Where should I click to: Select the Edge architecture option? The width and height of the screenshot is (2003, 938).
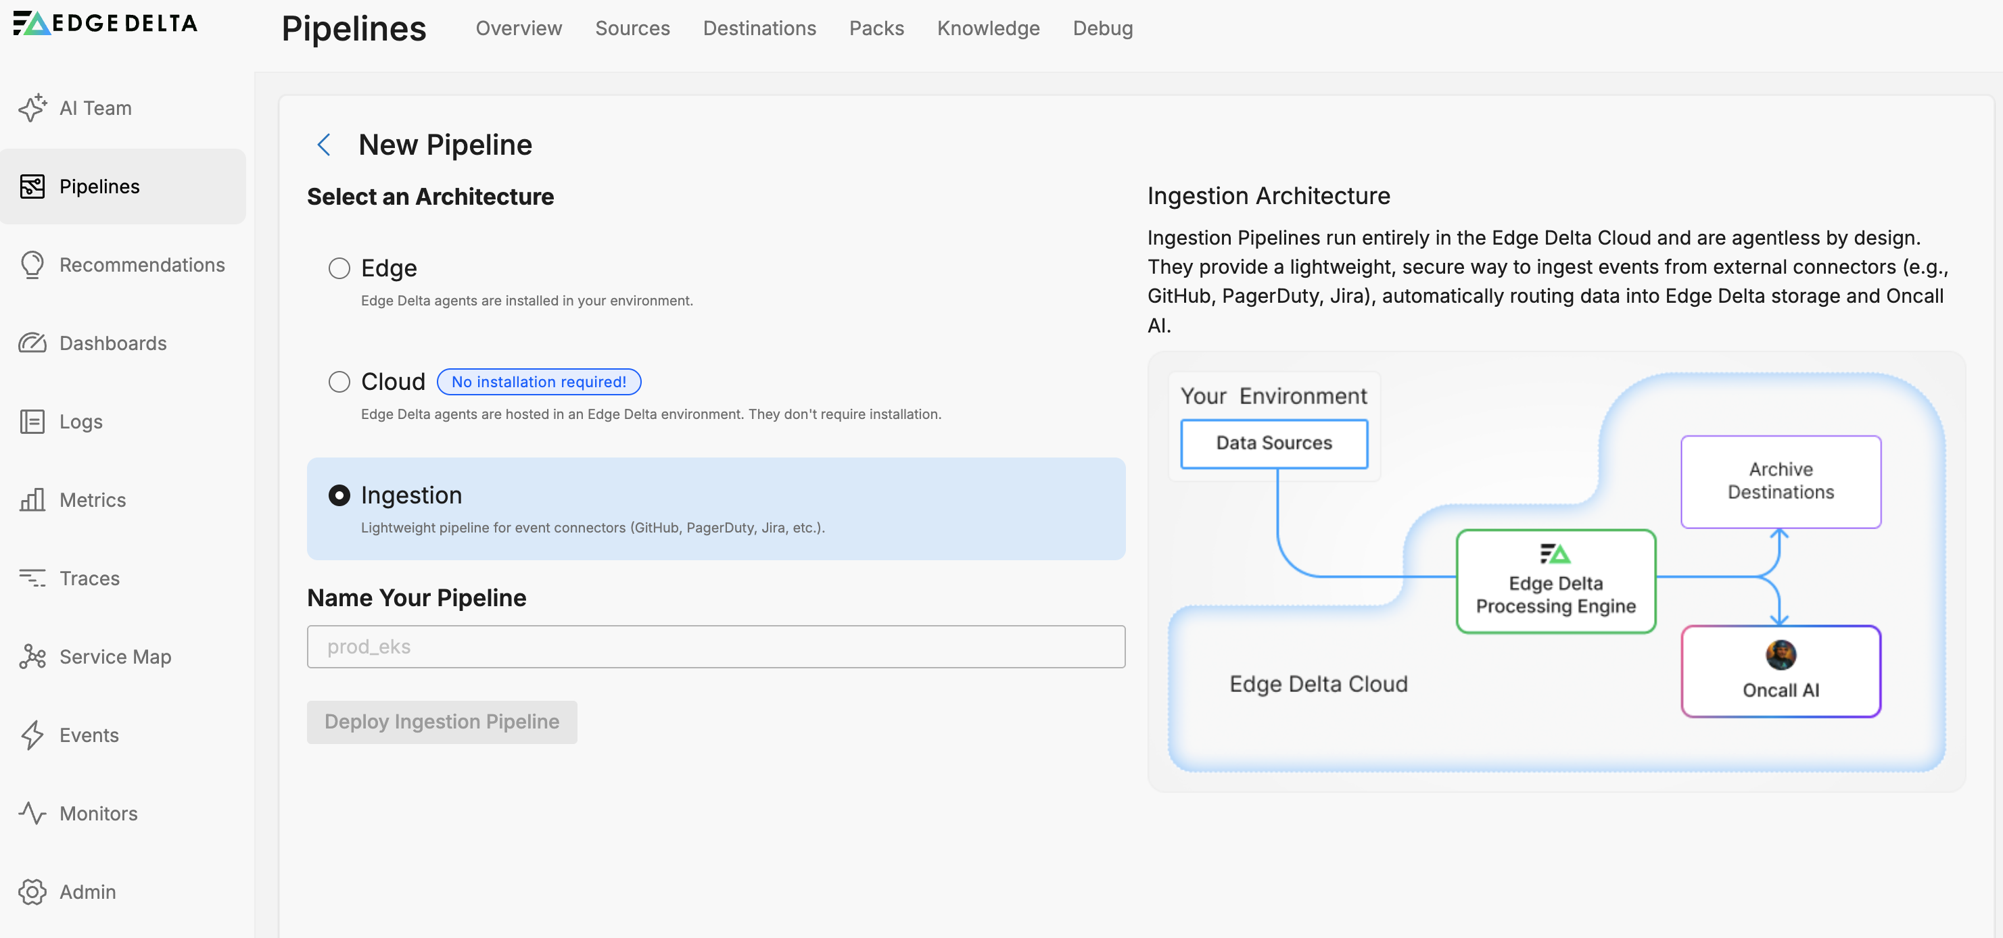[x=339, y=268]
